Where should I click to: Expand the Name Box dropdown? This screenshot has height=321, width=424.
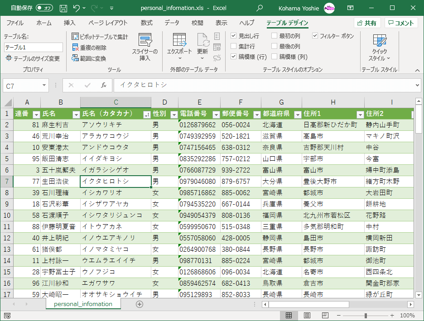44,85
